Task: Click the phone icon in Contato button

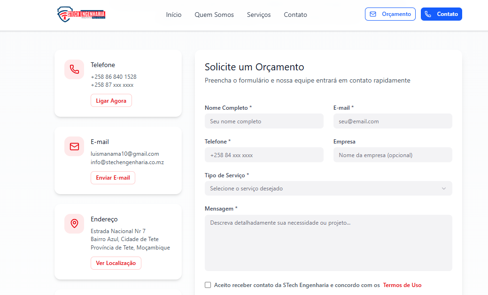Action: [x=428, y=14]
